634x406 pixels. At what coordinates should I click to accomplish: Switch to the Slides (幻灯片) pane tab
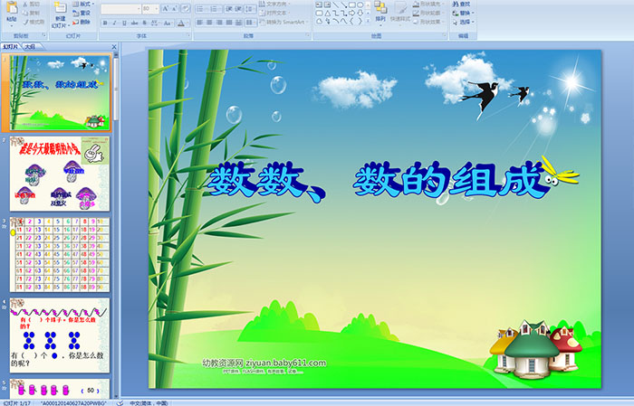[x=11, y=47]
